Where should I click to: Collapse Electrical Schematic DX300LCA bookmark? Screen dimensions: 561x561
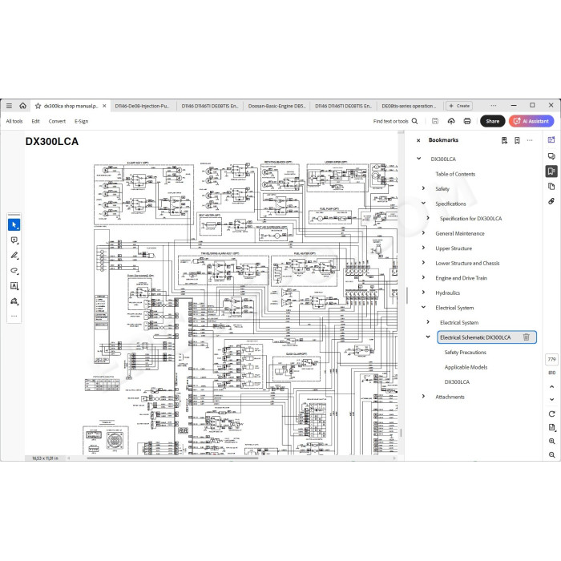point(428,337)
